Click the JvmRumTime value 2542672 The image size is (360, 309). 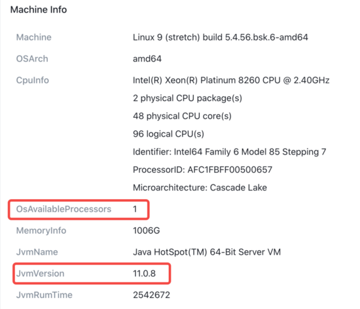tap(151, 295)
